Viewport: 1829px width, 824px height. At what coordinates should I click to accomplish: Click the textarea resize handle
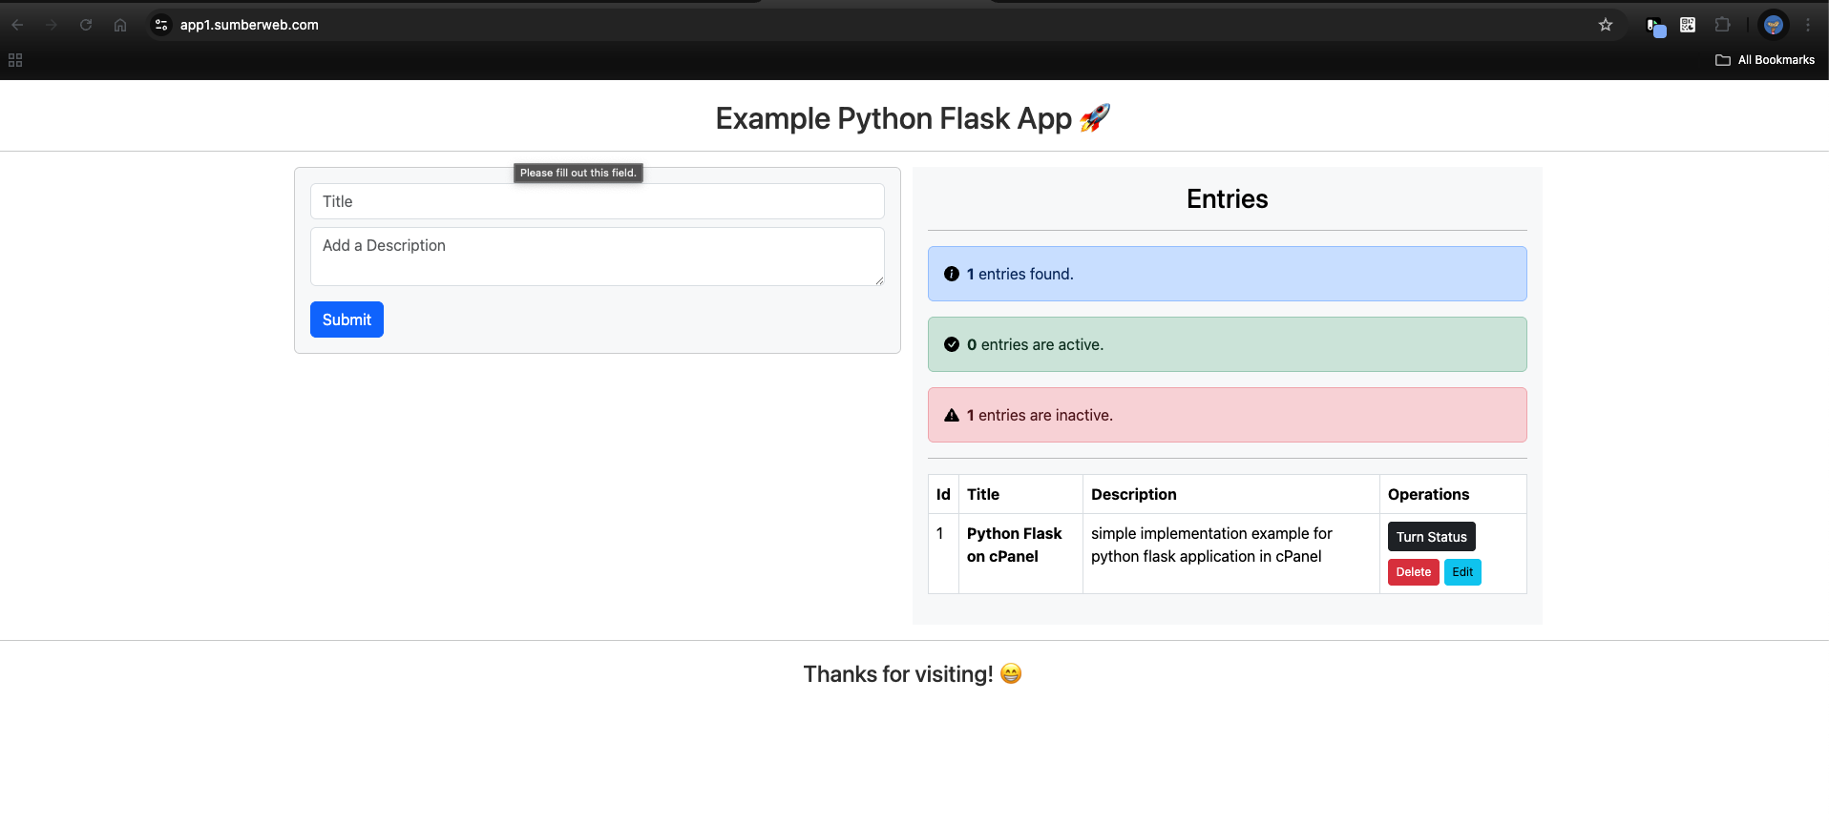click(x=879, y=280)
